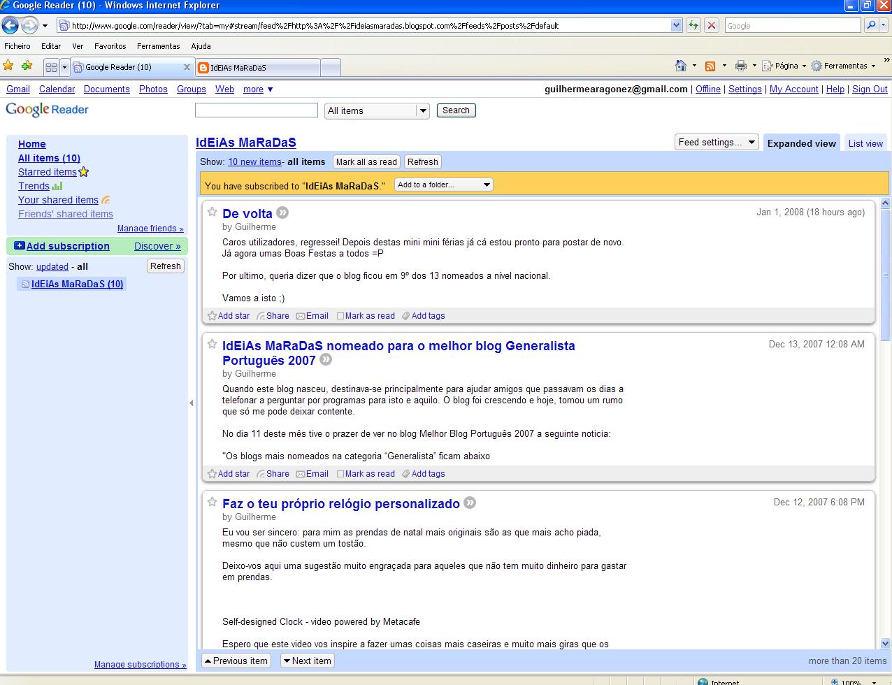Click Add star under 'nomeado' post
The image size is (892, 685).
[x=229, y=474]
